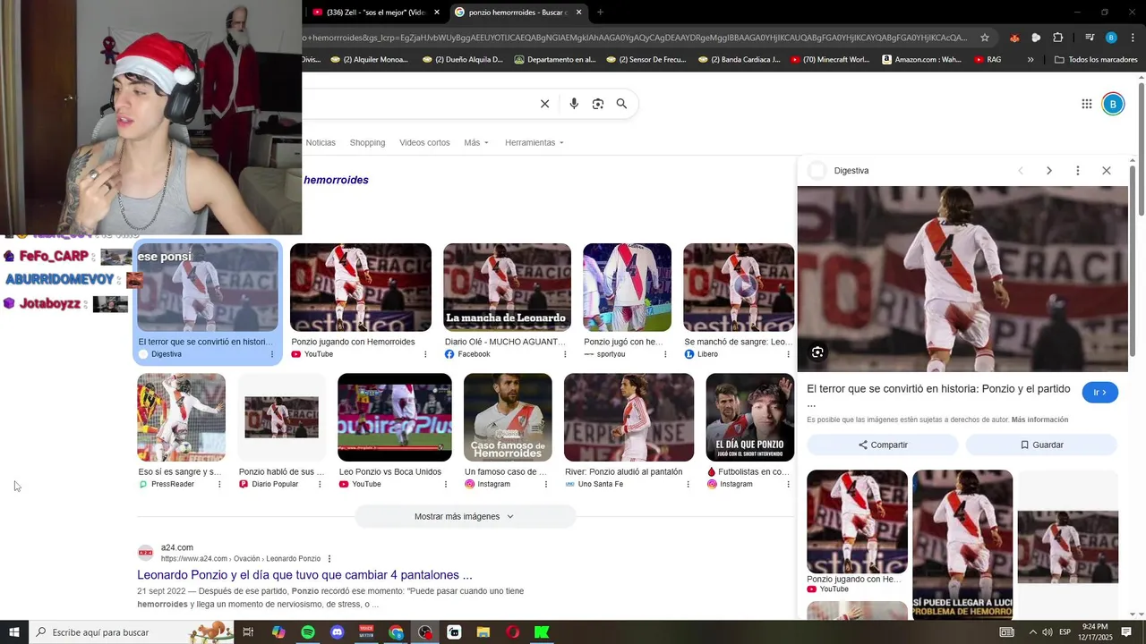Screen dimensions: 1146x644
Task: Open the media control toolbar icon
Action: pos(1090,38)
